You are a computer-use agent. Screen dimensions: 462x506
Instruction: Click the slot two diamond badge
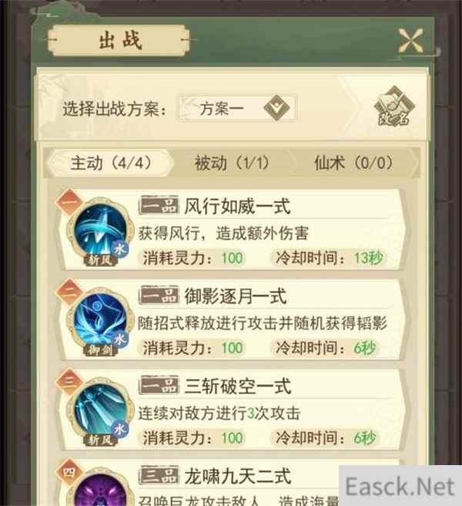pos(70,292)
